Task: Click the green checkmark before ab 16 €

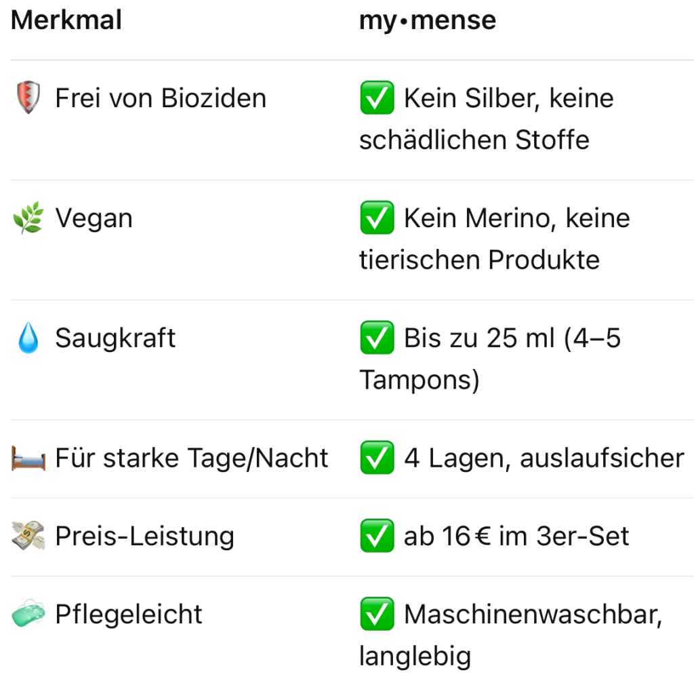Action: (x=377, y=537)
